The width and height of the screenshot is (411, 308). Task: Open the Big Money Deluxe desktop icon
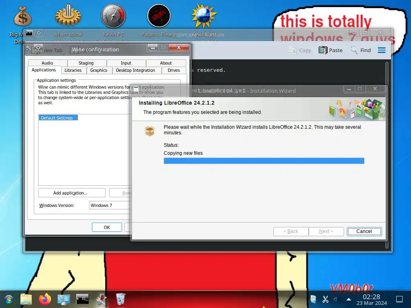22,16
